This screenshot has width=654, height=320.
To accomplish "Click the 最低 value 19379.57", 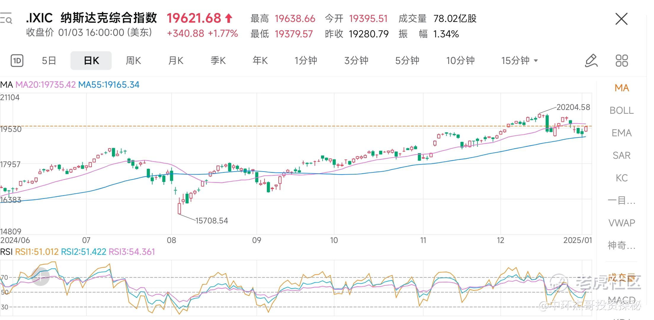I will click(294, 34).
